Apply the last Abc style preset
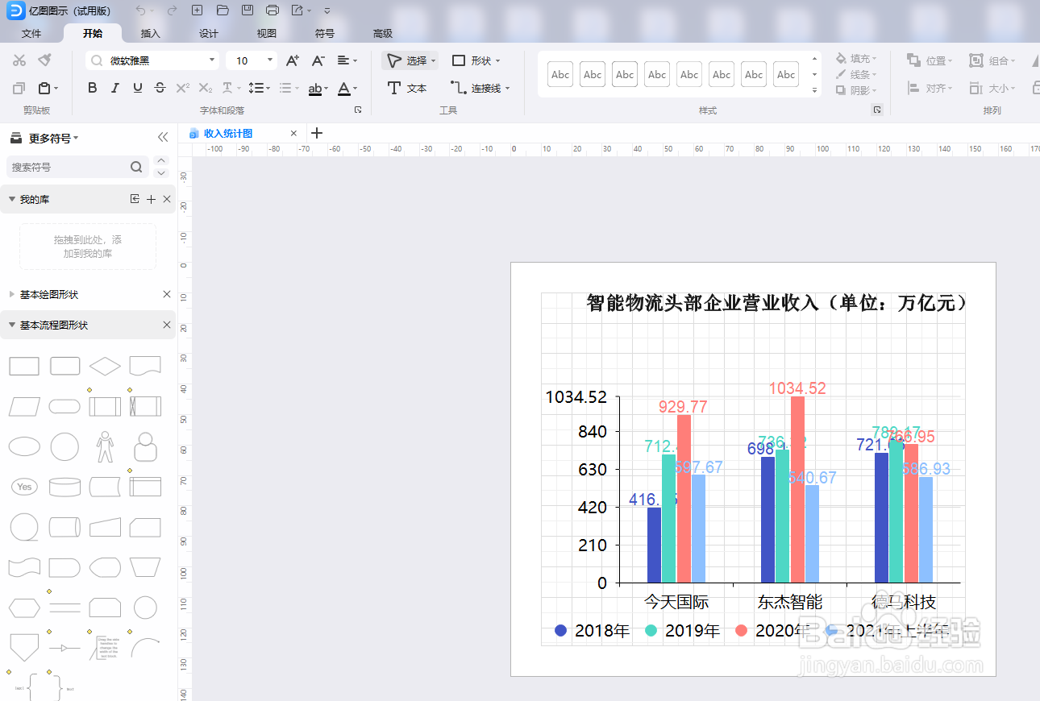Screen dimensions: 1040x701 (786, 74)
